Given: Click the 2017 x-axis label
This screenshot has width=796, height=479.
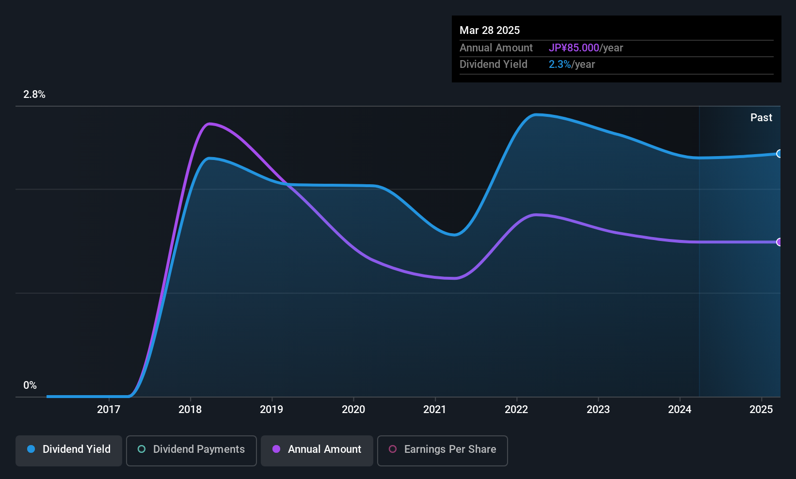Looking at the screenshot, I should [x=109, y=410].
